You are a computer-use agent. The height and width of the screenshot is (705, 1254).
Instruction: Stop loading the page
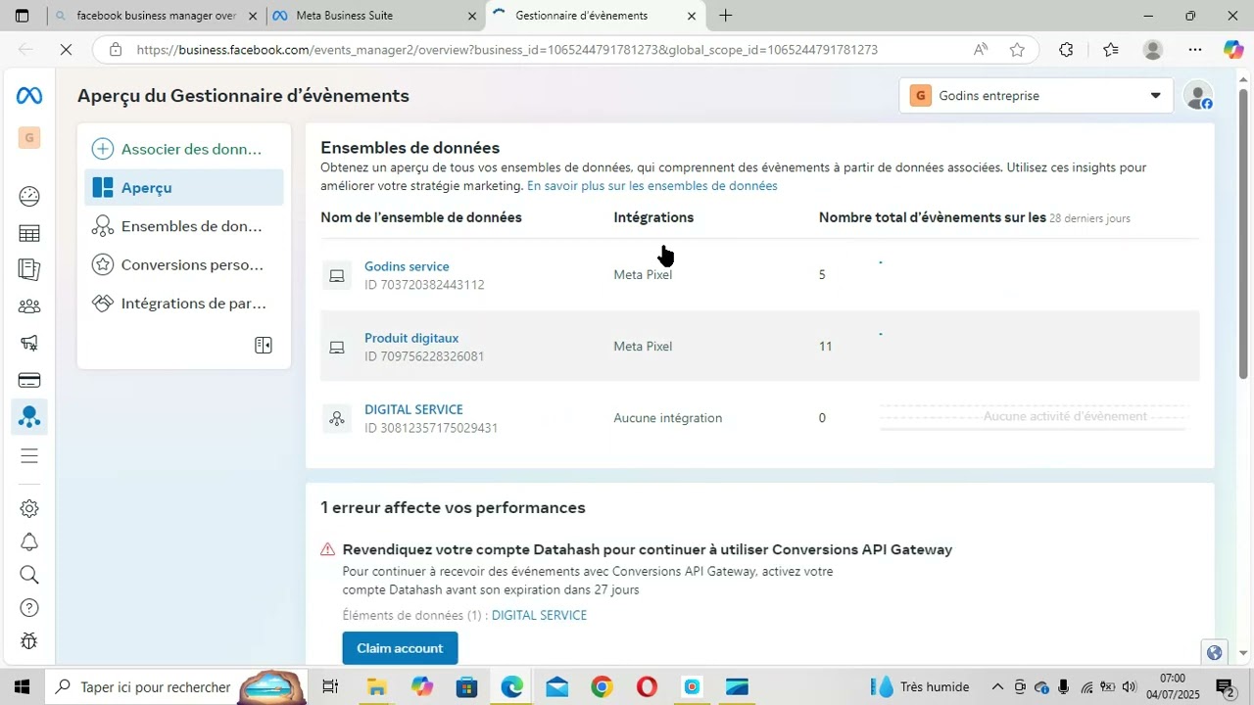[66, 50]
